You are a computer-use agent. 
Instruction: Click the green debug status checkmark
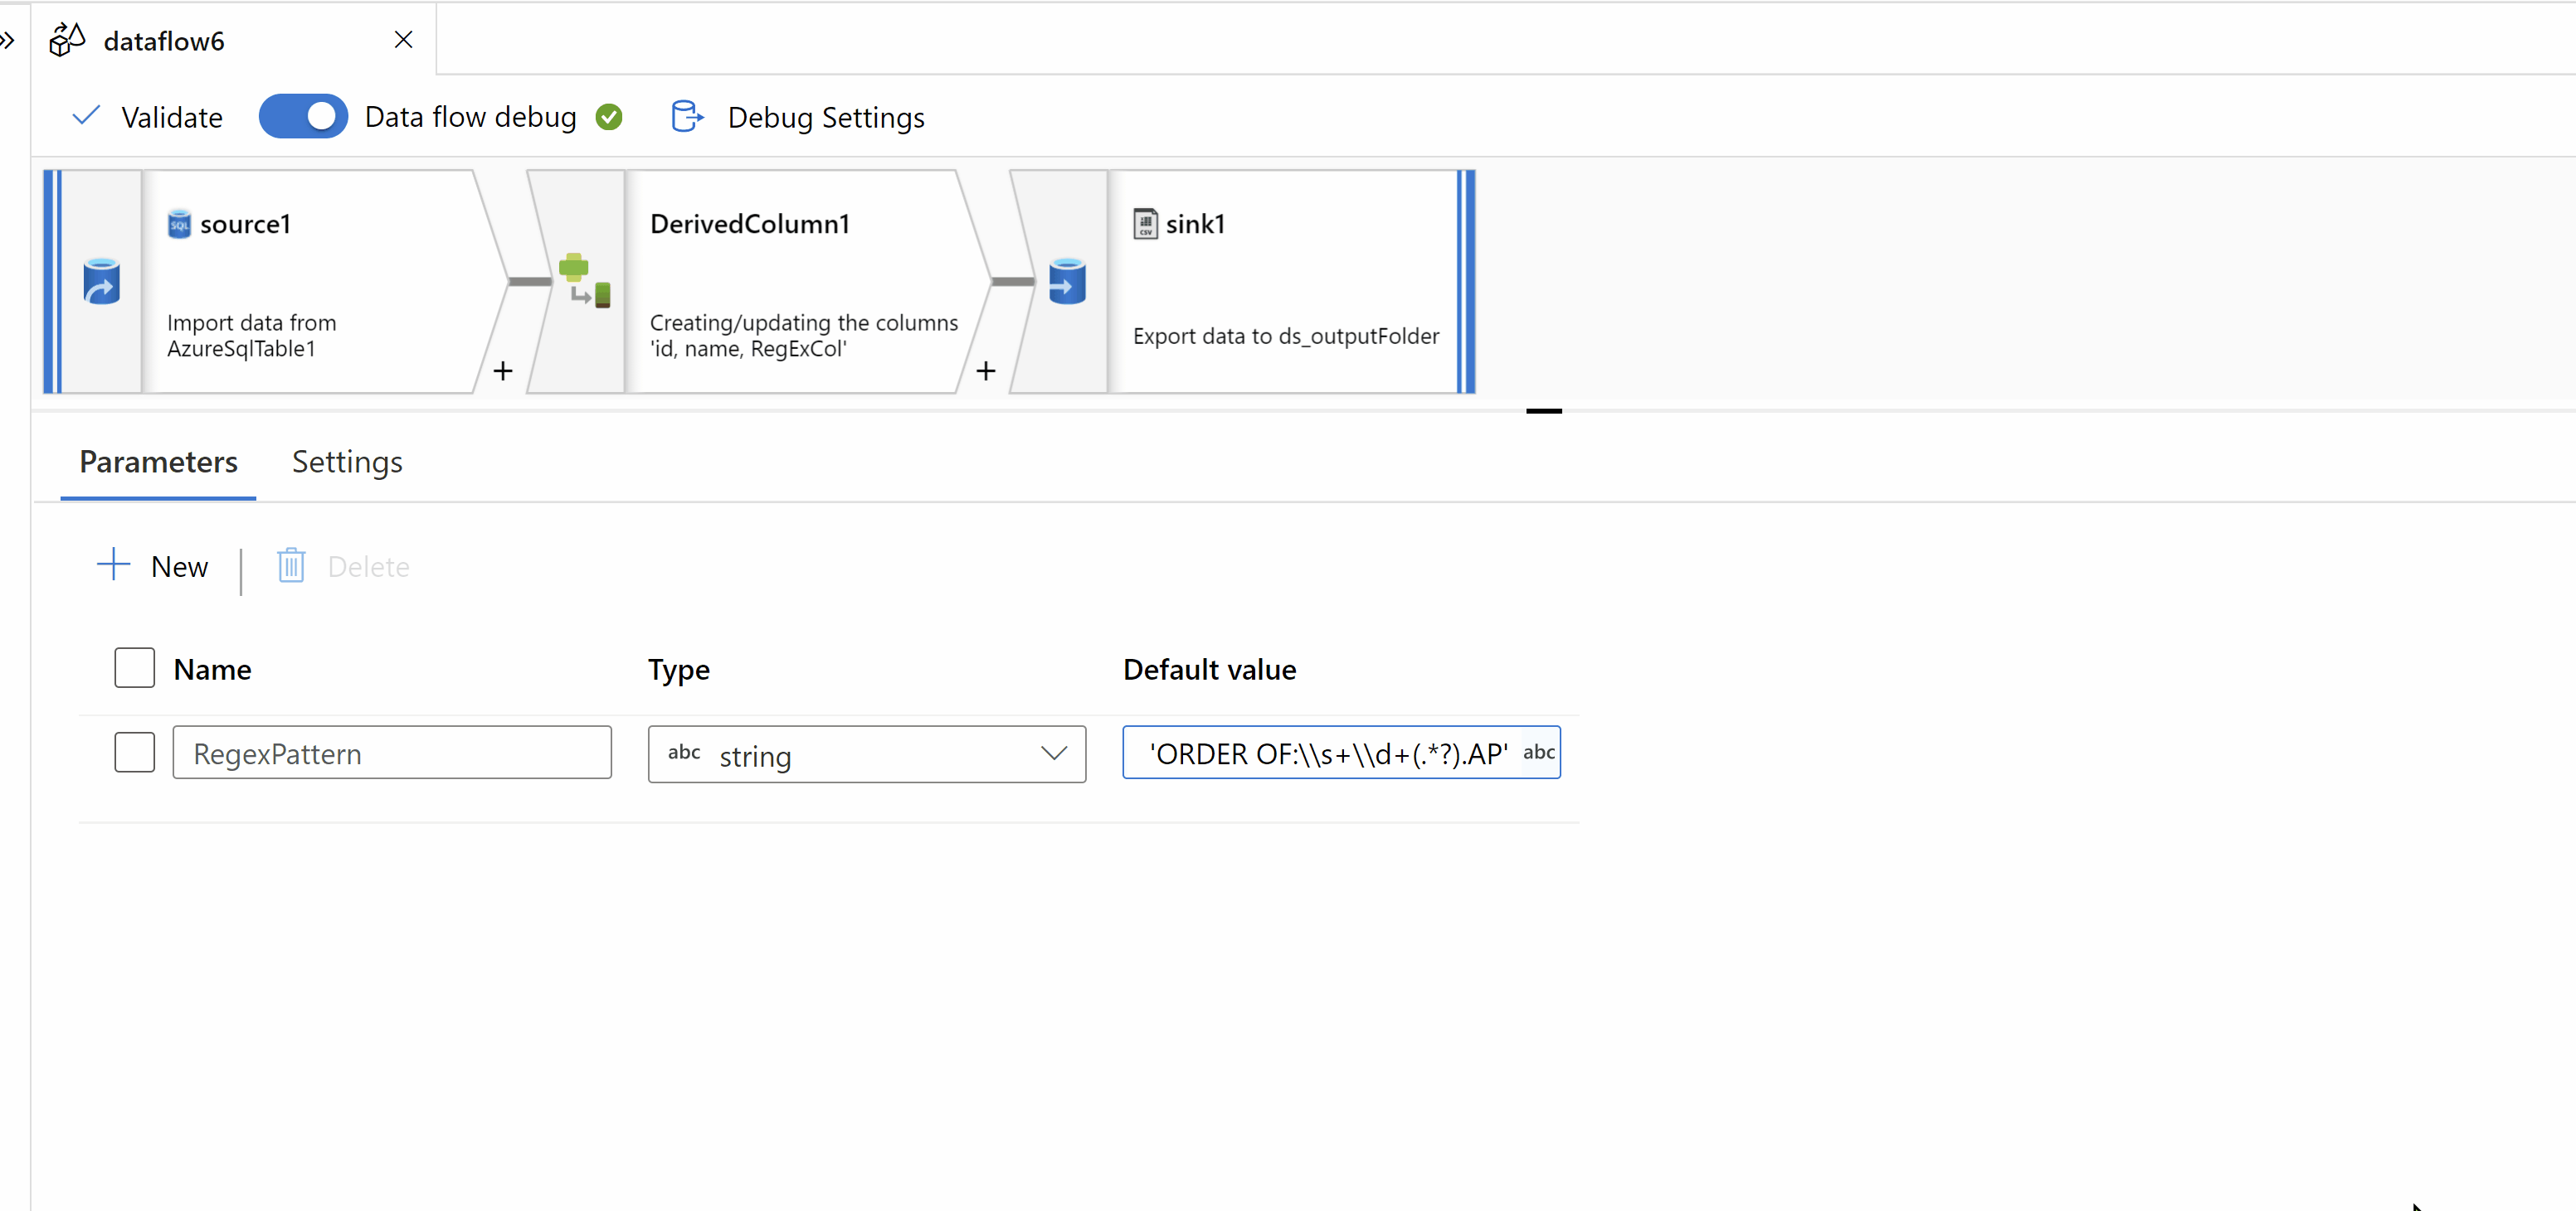(x=609, y=117)
